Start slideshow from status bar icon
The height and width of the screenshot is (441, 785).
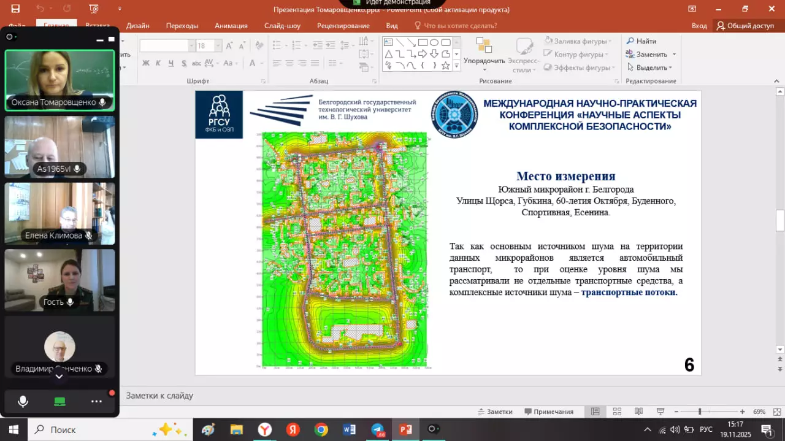tap(661, 412)
